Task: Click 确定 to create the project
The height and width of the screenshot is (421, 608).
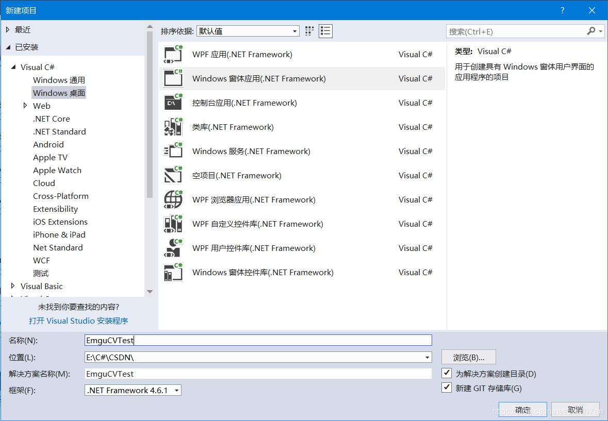Action: 523,409
